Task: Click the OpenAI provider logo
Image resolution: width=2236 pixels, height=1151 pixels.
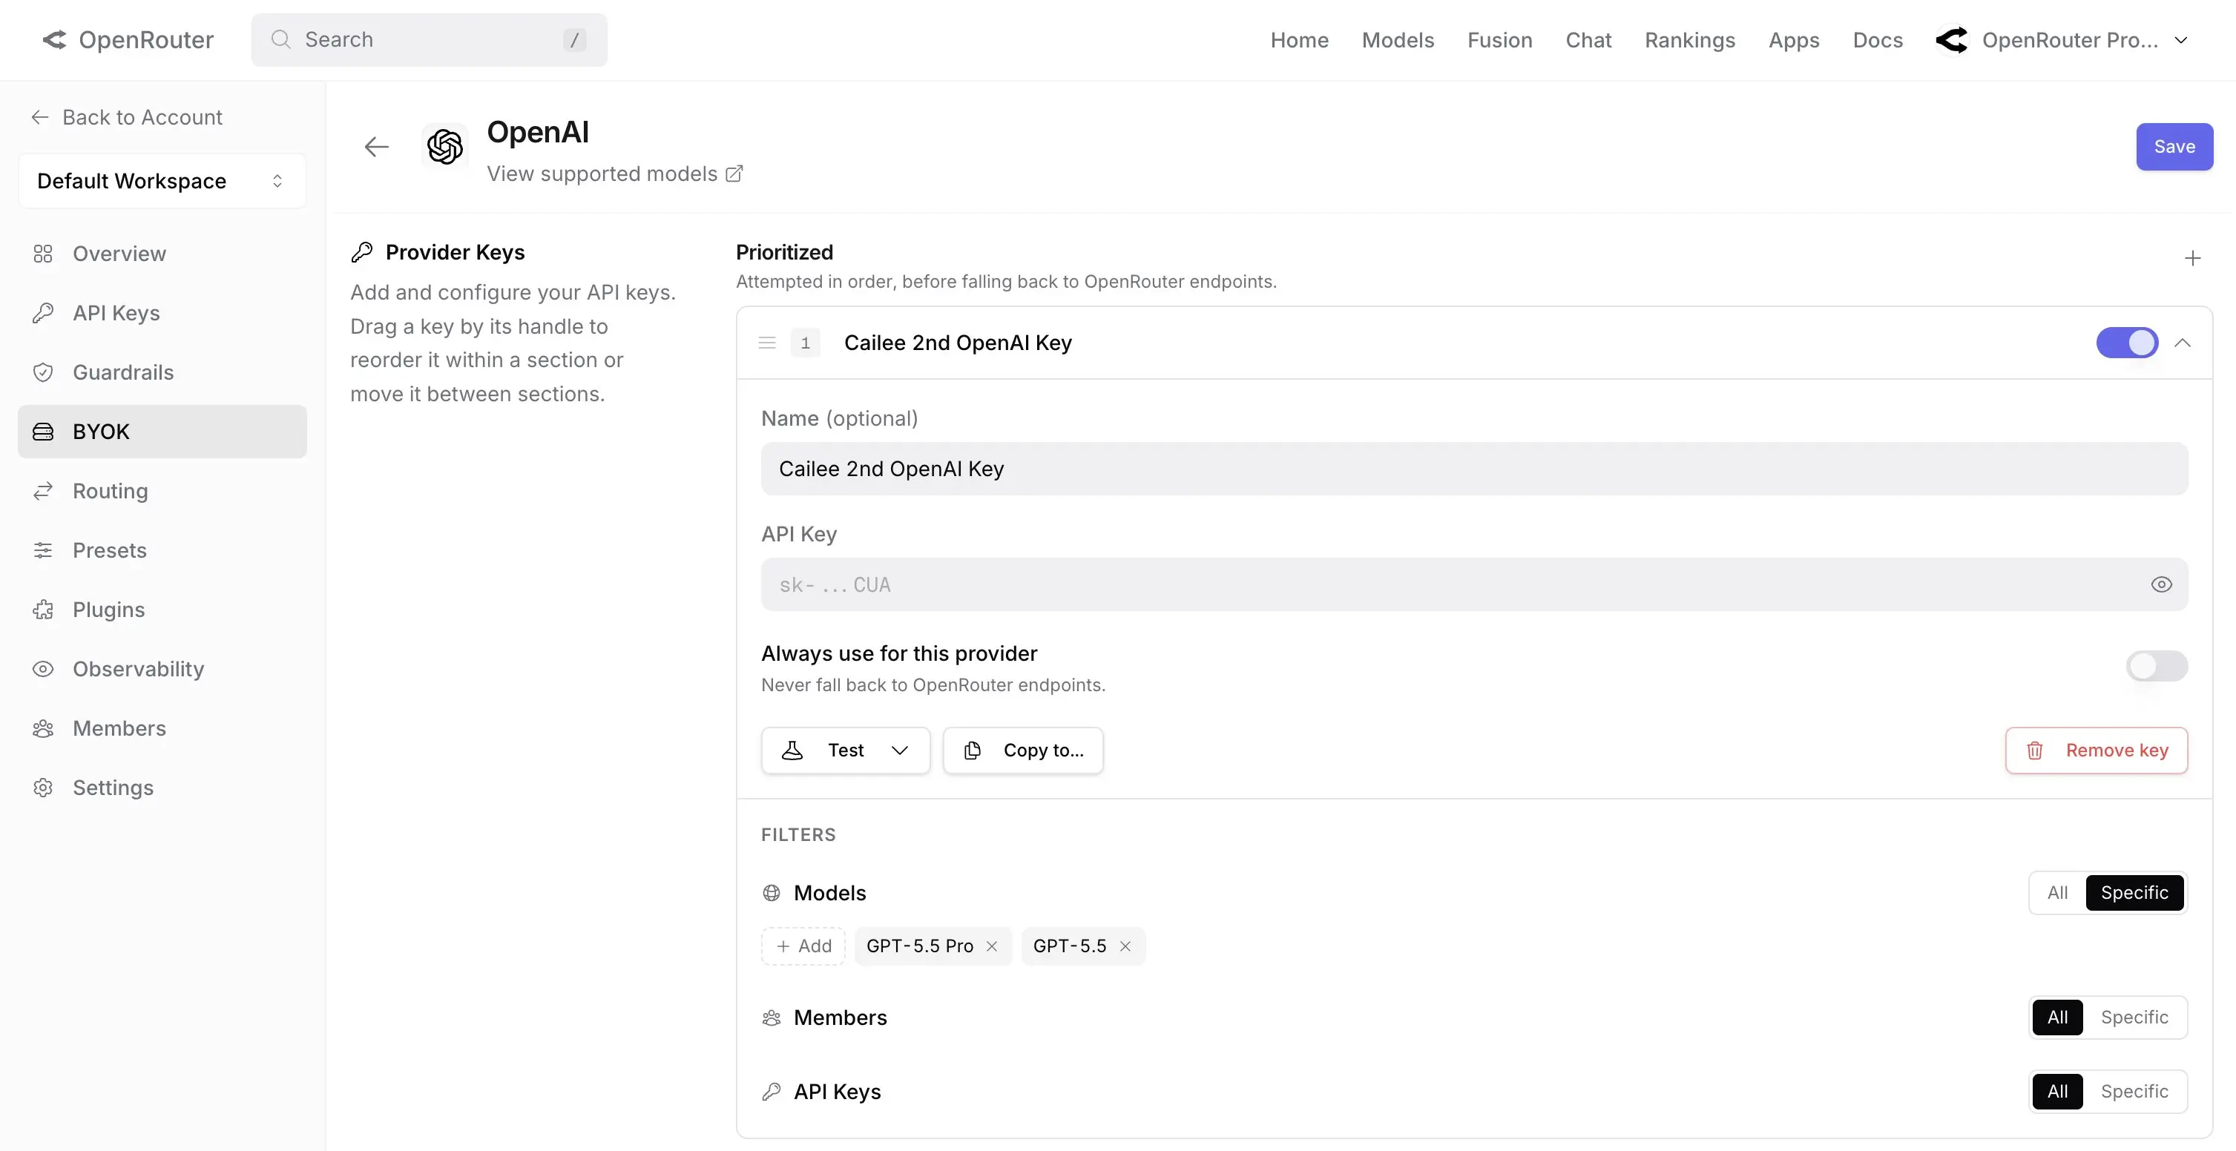Action: click(444, 147)
